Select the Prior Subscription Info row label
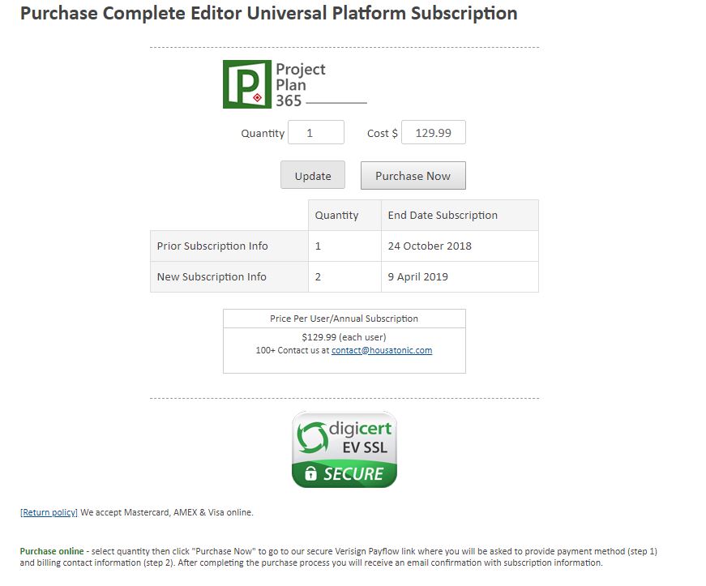 (x=212, y=246)
